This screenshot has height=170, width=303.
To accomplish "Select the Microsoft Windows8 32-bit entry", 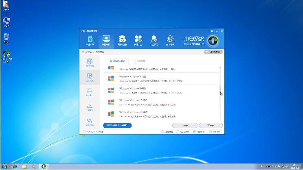I will 161,78.
